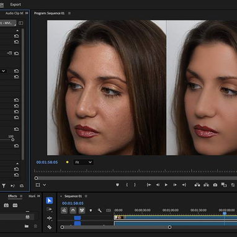Viewport: 237px width, 237px height.
Task: Toggle insert sequences as nests button
Action: point(64,210)
